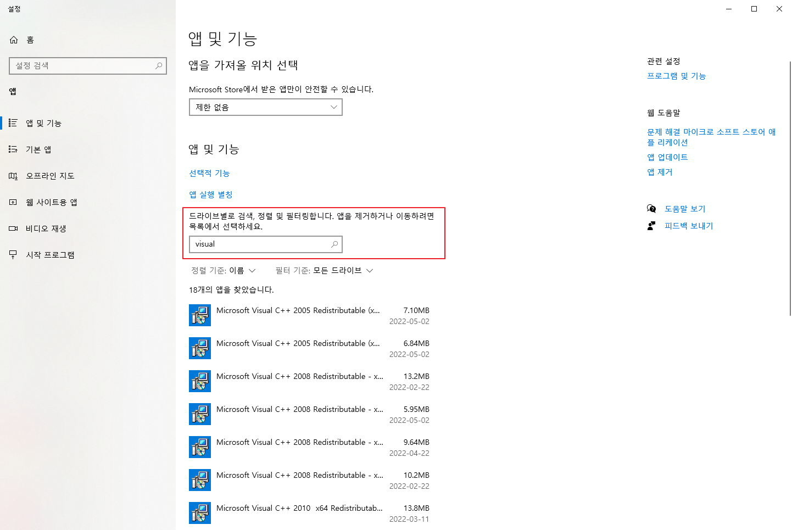Select 웹 사이트용 앱 in sidebar

pos(88,202)
